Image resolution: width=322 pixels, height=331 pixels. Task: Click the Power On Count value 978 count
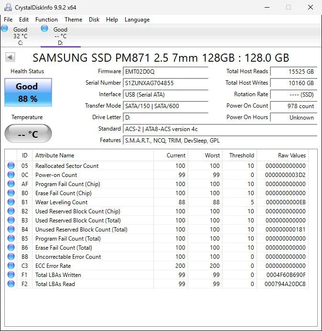[x=294, y=106]
